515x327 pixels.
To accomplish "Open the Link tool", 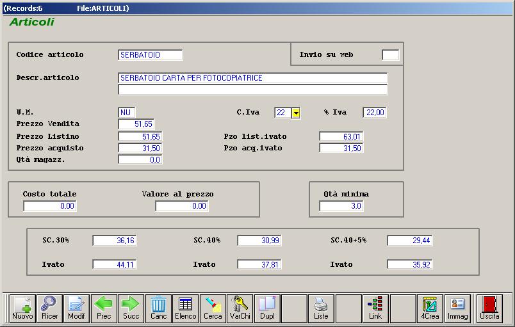I will 375,308.
